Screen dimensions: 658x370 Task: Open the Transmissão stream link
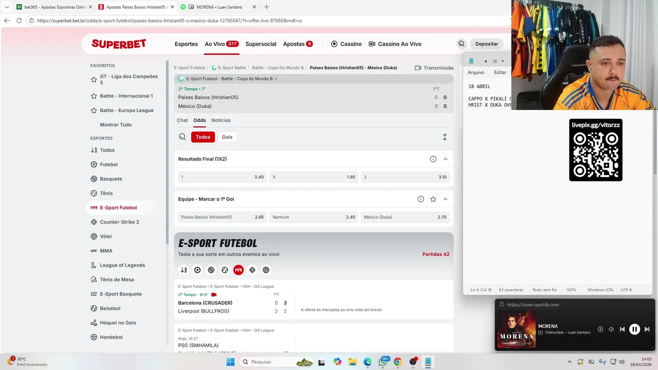point(434,68)
